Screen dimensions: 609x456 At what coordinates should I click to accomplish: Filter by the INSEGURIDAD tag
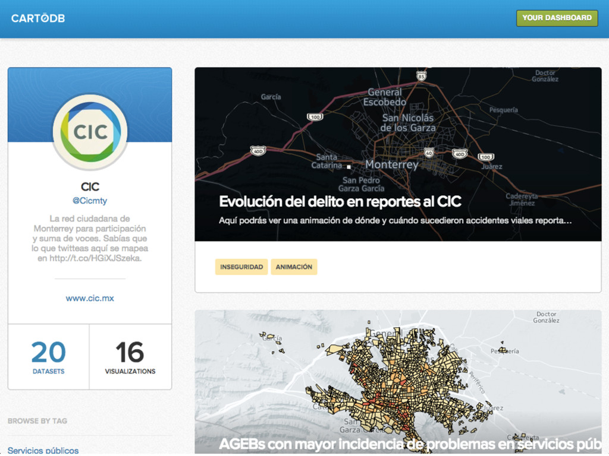pyautogui.click(x=241, y=267)
